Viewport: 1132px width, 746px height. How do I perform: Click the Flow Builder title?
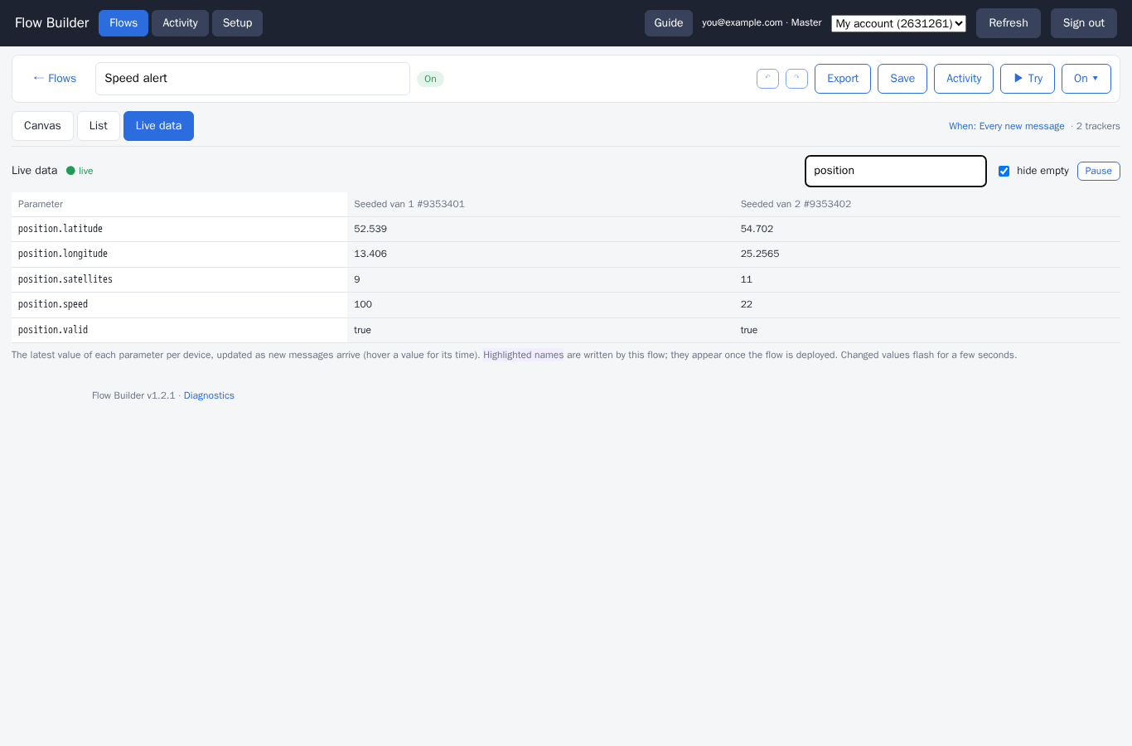tap(51, 23)
